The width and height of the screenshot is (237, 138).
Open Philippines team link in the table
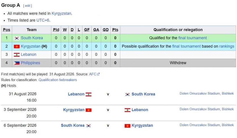30,63
